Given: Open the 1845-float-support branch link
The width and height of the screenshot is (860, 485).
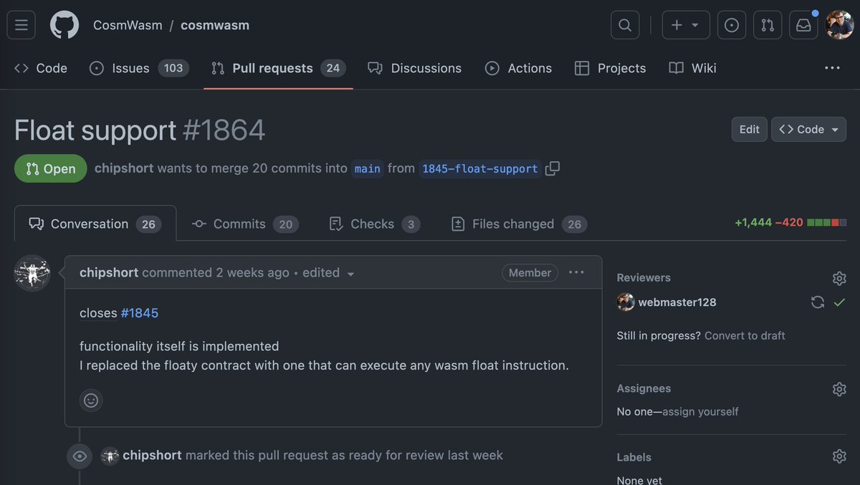Looking at the screenshot, I should click(x=480, y=168).
